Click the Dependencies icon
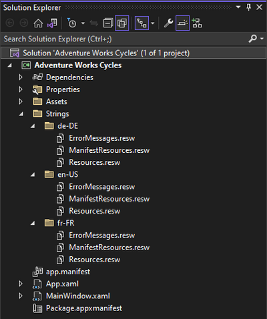The height and width of the screenshot is (319, 267). 37,77
